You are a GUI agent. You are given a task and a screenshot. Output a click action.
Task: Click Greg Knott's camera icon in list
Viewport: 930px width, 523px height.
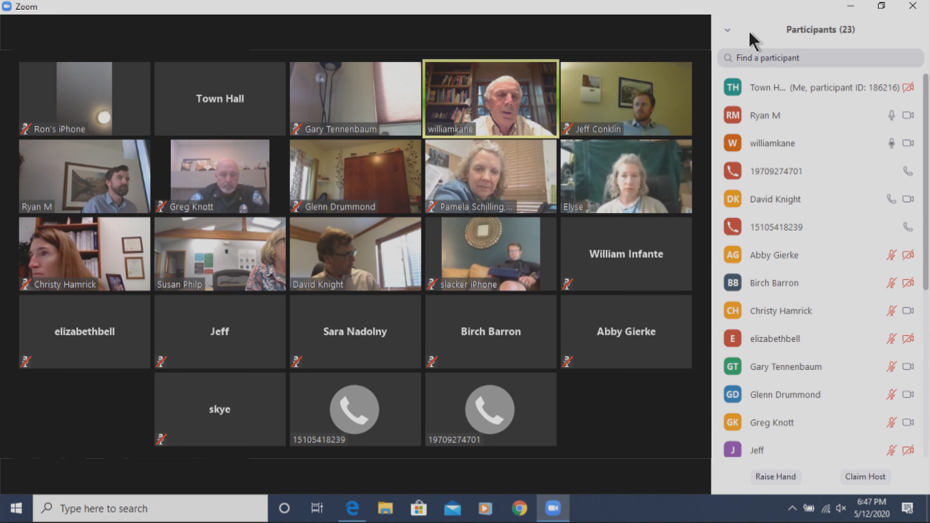pyautogui.click(x=908, y=422)
